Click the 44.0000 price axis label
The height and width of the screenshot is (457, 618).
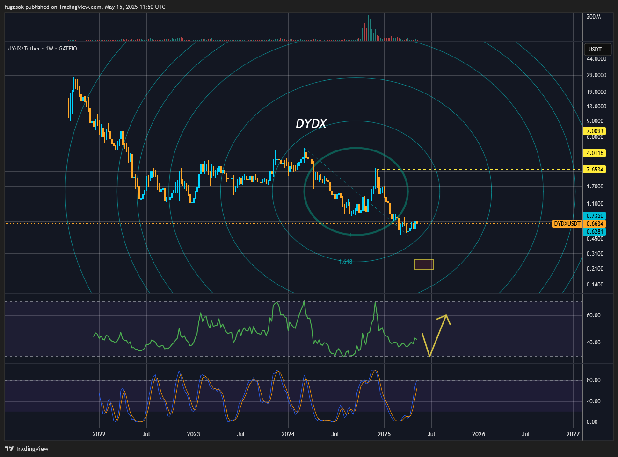[596, 59]
